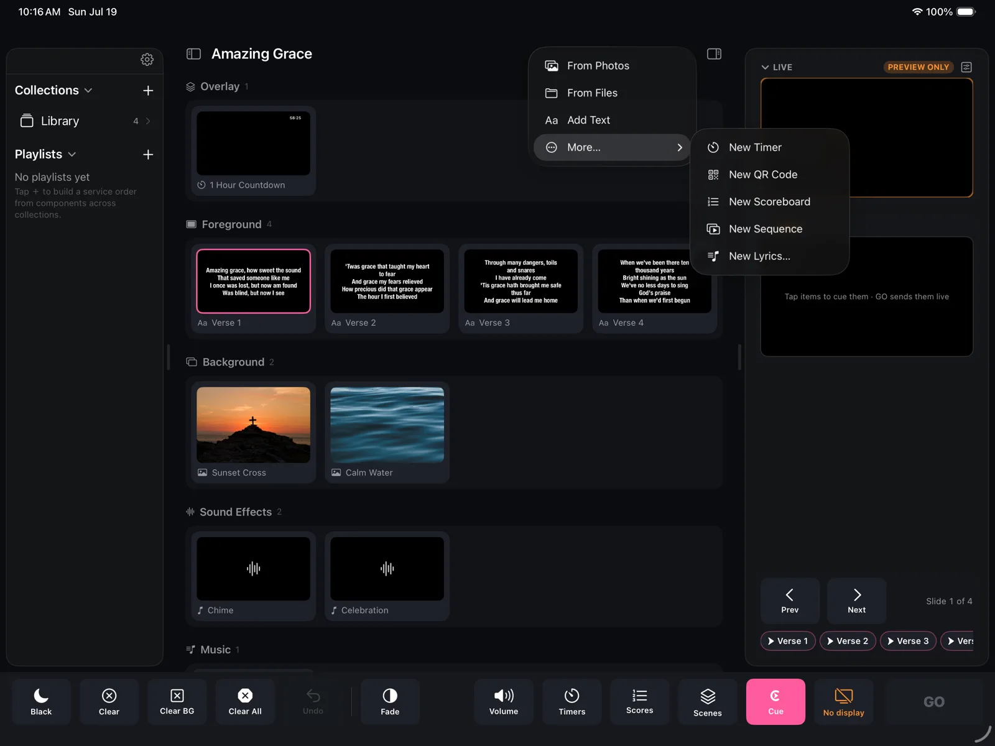Select Sunset Cross background
Image resolution: width=995 pixels, height=746 pixels.
coord(253,433)
